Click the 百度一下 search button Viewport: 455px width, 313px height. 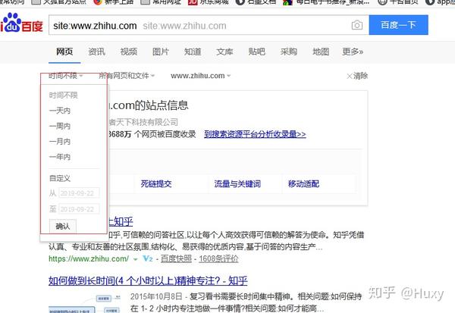398,25
